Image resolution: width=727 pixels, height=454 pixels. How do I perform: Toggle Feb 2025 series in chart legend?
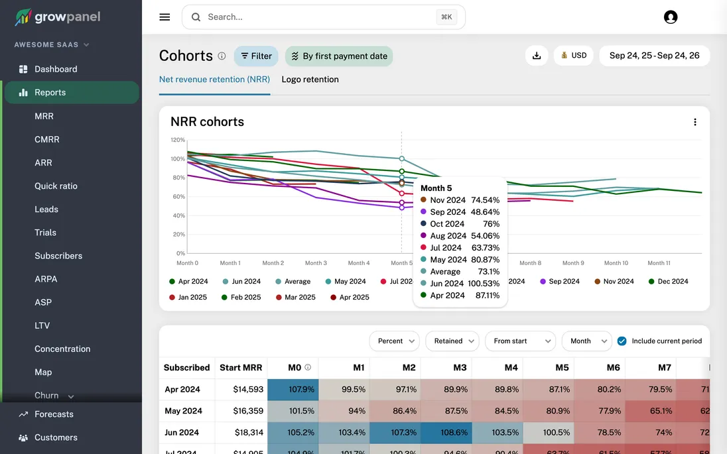pos(241,297)
